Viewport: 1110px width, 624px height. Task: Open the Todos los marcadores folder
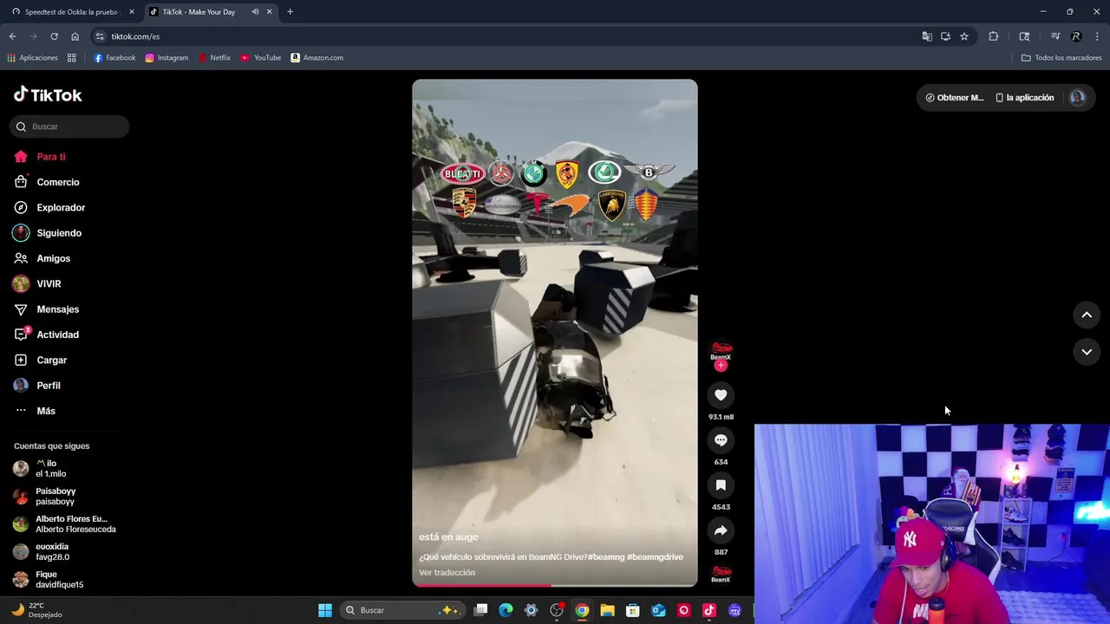(1061, 58)
